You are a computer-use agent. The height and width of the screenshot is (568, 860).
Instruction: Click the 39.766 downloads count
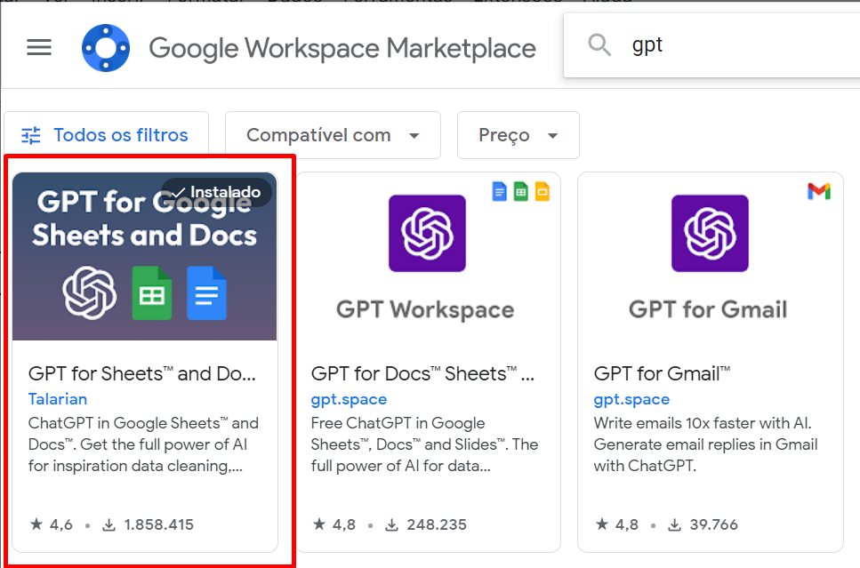coord(703,524)
